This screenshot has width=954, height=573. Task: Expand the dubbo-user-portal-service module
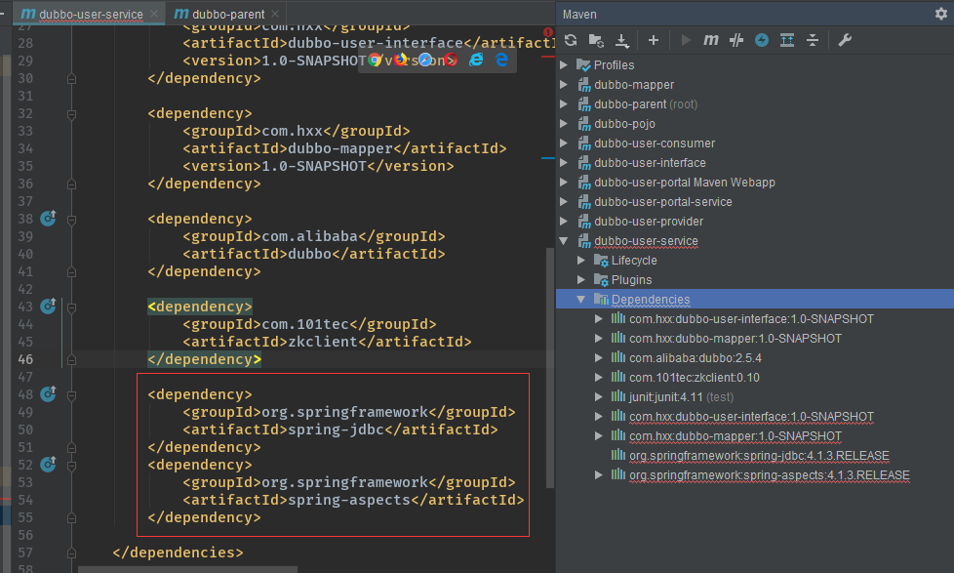pos(564,201)
